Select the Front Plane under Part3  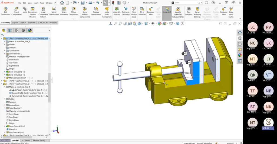[14, 60]
